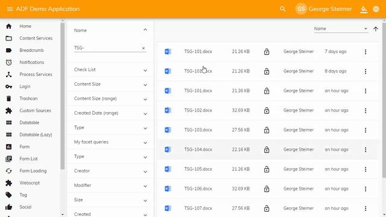Click the Social thumbs-up icon

click(x=8, y=207)
